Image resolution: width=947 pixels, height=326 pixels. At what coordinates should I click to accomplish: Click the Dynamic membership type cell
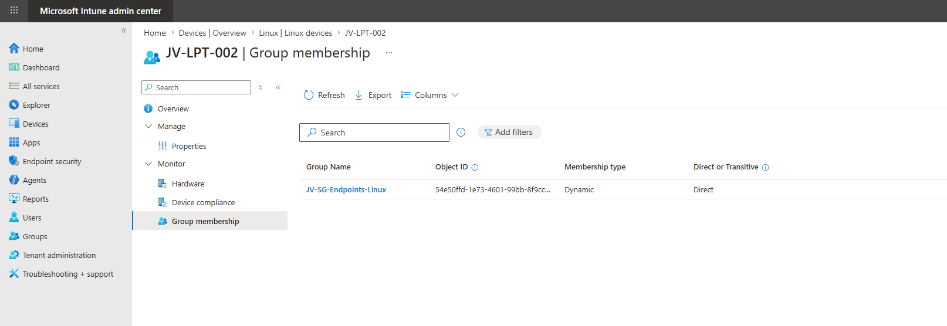coord(579,189)
